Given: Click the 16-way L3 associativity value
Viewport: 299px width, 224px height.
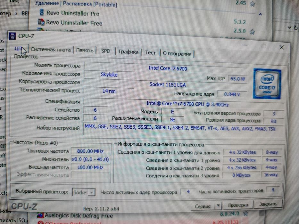Looking at the screenshot, I should [271, 175].
